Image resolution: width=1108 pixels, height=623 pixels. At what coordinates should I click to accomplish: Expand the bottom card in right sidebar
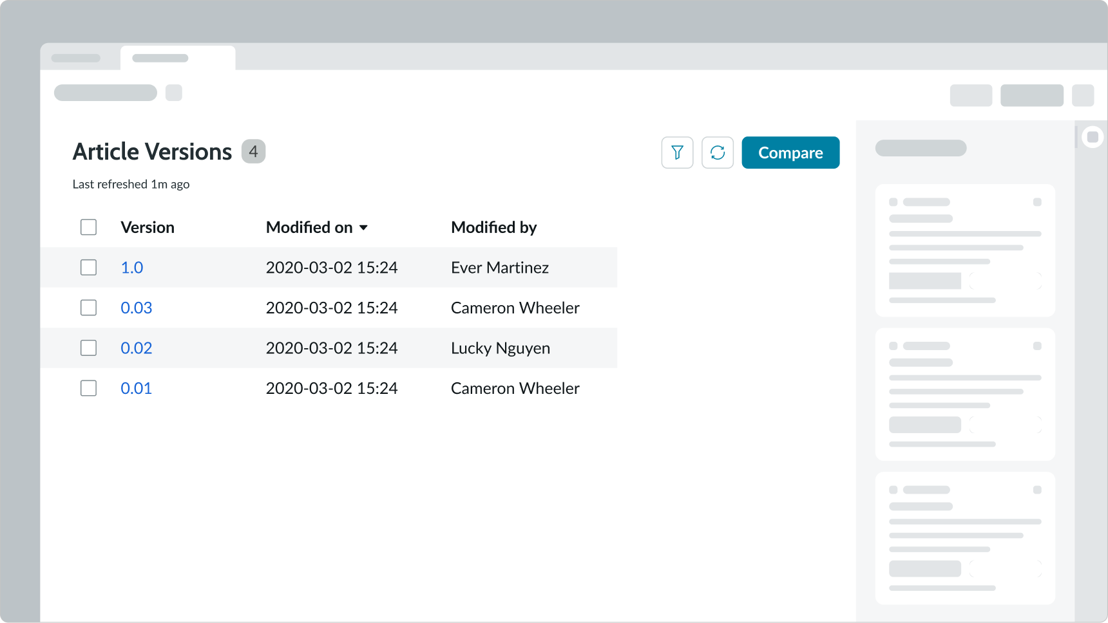1037,489
